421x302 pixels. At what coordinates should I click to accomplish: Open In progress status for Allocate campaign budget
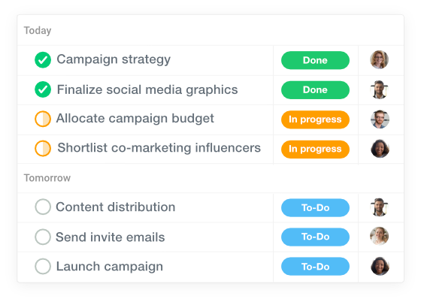point(315,119)
